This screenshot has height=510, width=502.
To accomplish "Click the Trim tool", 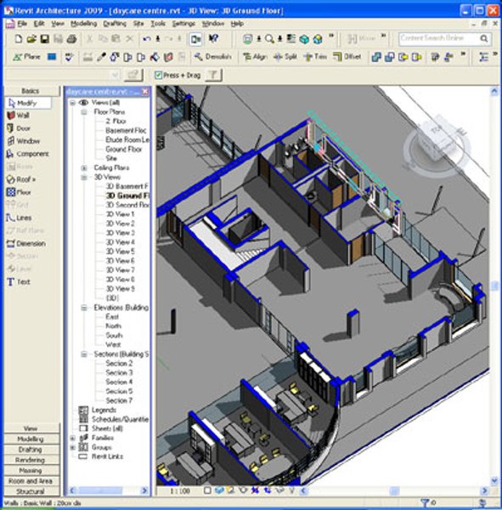I will (x=315, y=57).
